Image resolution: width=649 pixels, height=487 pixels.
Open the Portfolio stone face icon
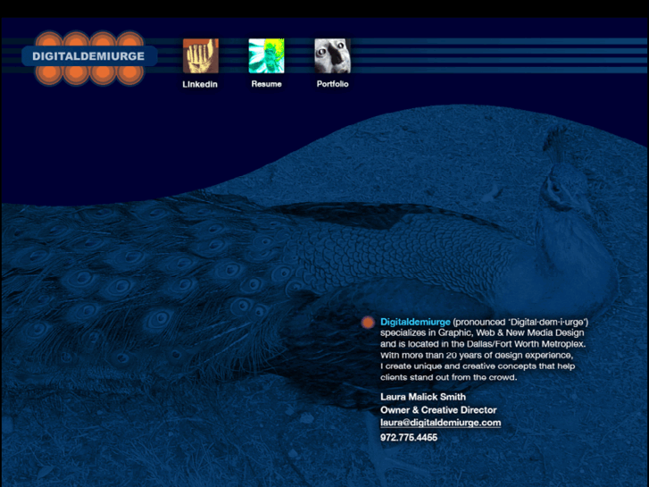click(x=332, y=56)
